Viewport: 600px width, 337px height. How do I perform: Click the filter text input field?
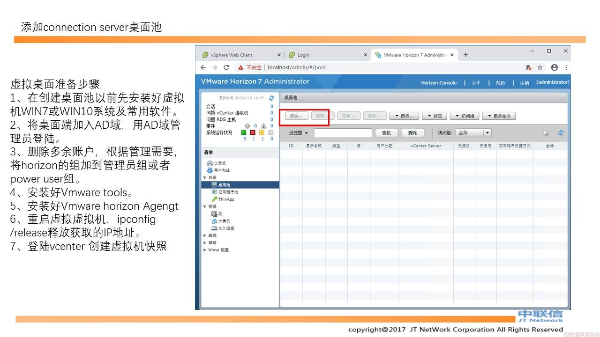(343, 133)
